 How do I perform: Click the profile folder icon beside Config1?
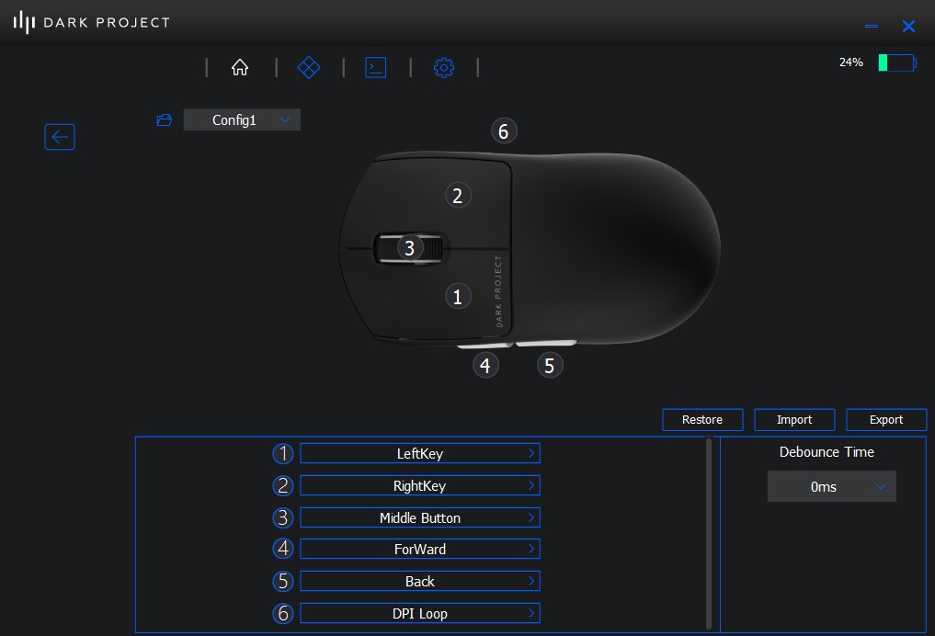(x=164, y=120)
